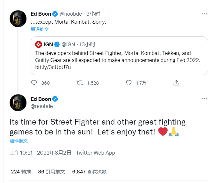220x183 pixels.
Task: Click the verified badge next to IGN
Action: [57, 44]
